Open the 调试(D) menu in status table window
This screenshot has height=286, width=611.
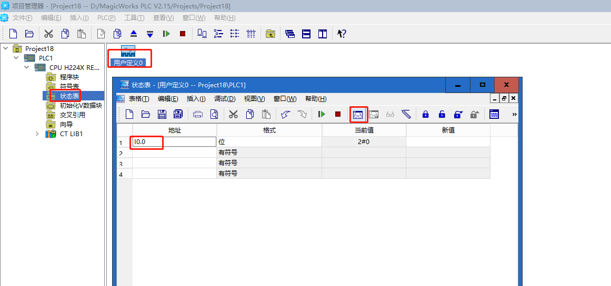(224, 99)
